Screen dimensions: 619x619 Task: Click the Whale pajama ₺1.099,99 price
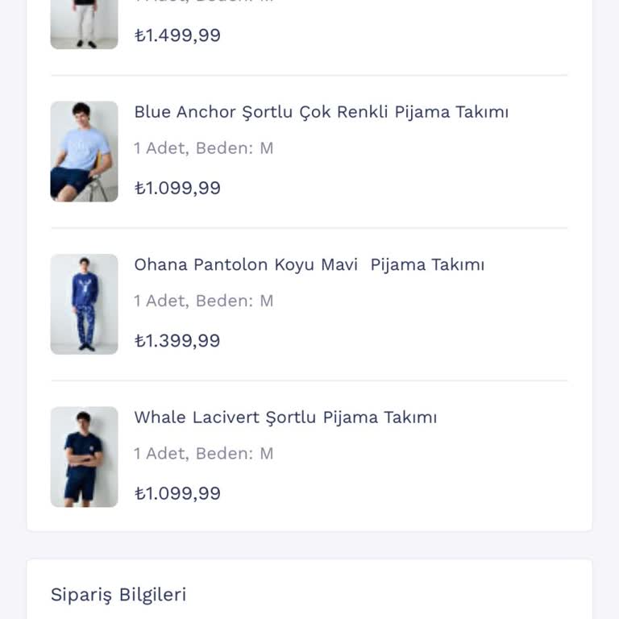tap(177, 493)
